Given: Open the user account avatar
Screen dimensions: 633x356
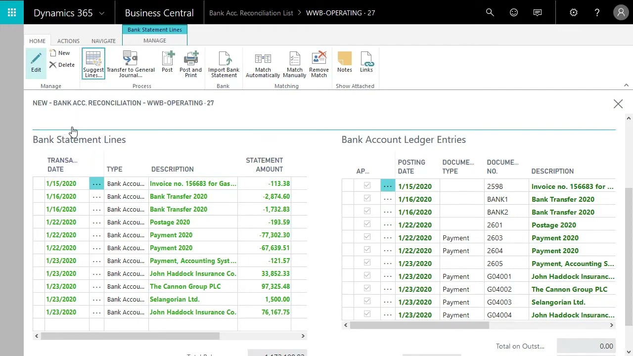Looking at the screenshot, I should pyautogui.click(x=621, y=12).
